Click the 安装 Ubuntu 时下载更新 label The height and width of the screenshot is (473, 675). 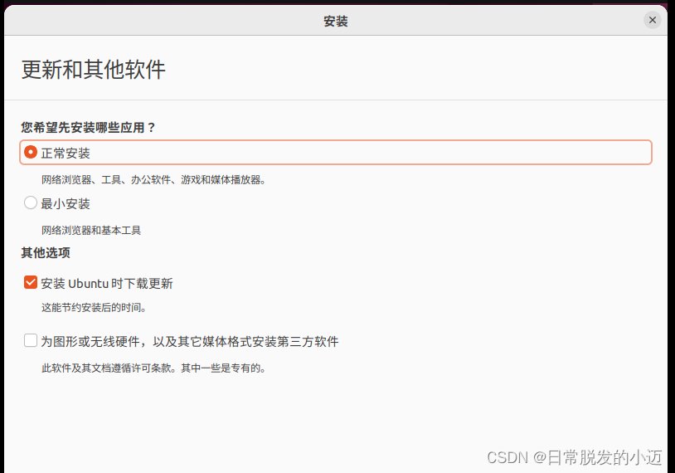pos(107,284)
